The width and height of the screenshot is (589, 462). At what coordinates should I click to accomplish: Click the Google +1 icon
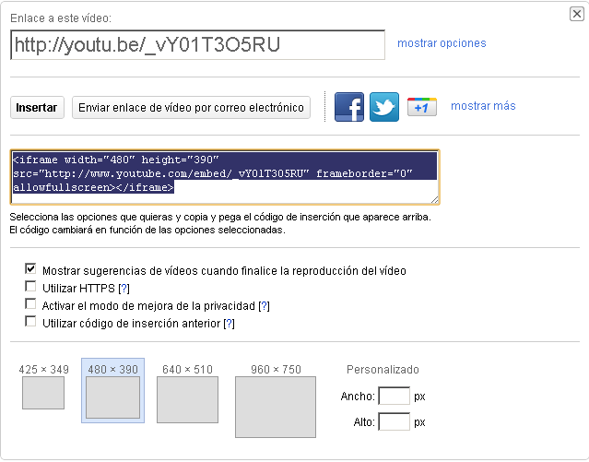pos(422,107)
